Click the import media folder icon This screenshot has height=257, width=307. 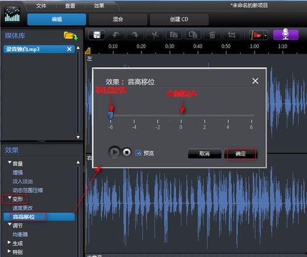70,36
